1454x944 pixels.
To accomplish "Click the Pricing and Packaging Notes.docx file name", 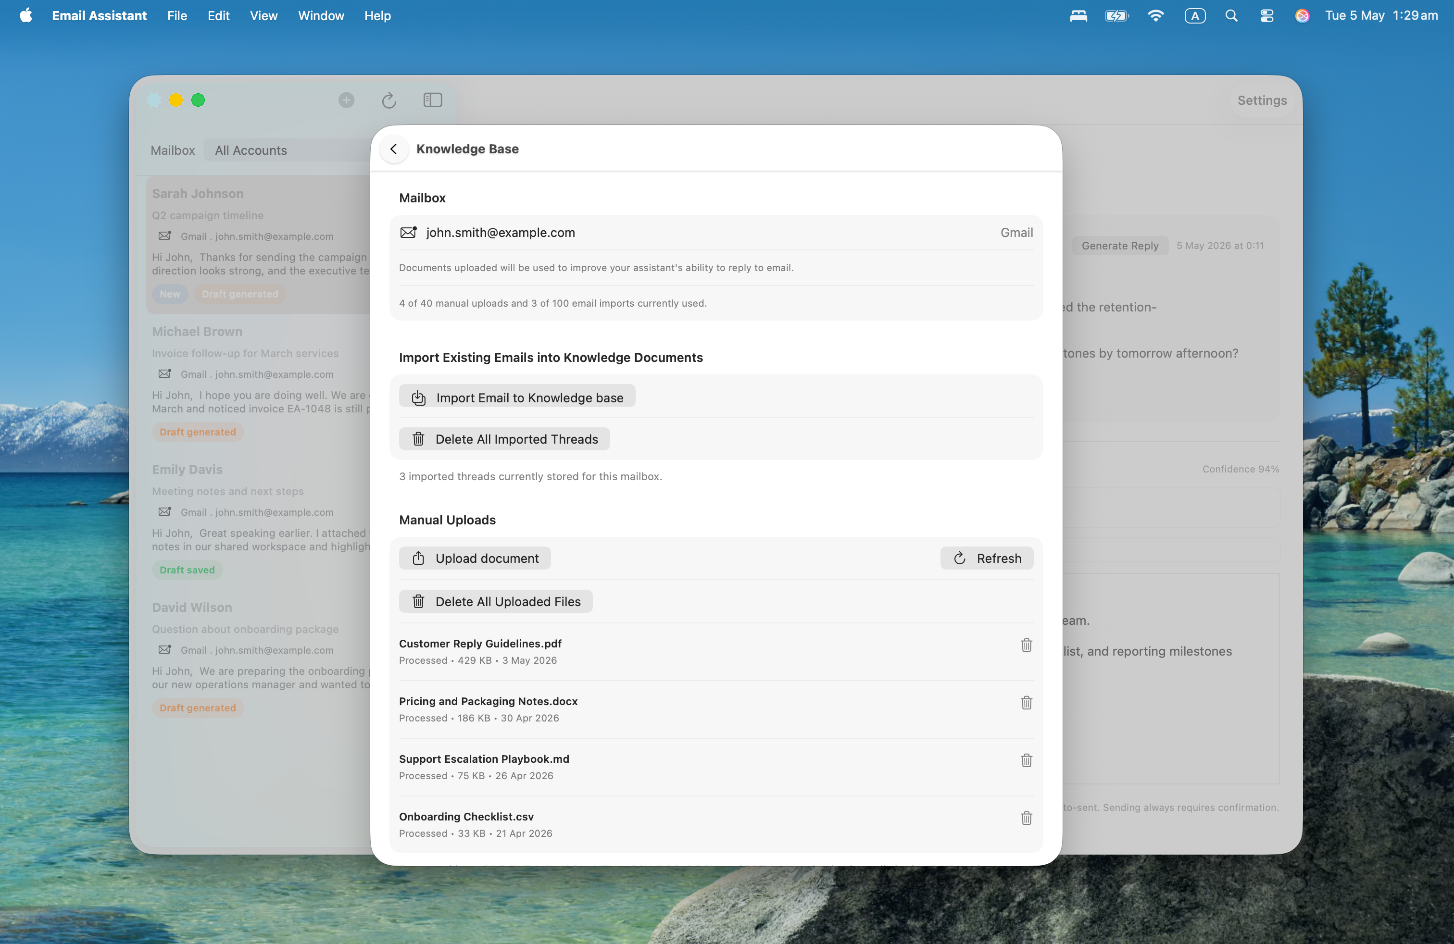I will pos(488,701).
